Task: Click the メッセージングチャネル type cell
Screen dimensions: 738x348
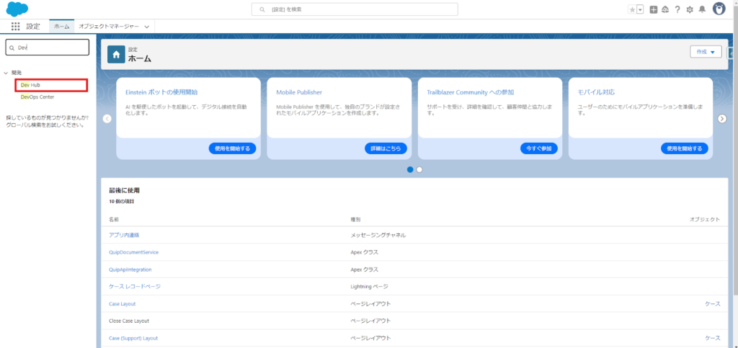Action: [x=378, y=235]
